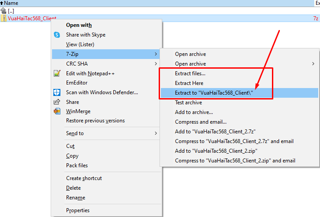Open the Send to menu entry

[x=106, y=133]
